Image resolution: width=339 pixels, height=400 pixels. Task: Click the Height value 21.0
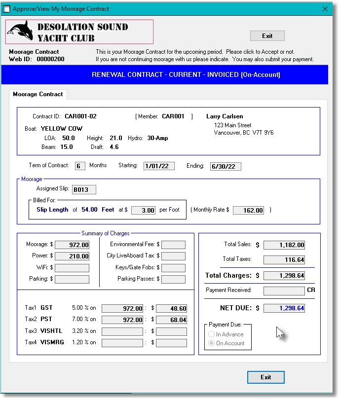coord(116,138)
